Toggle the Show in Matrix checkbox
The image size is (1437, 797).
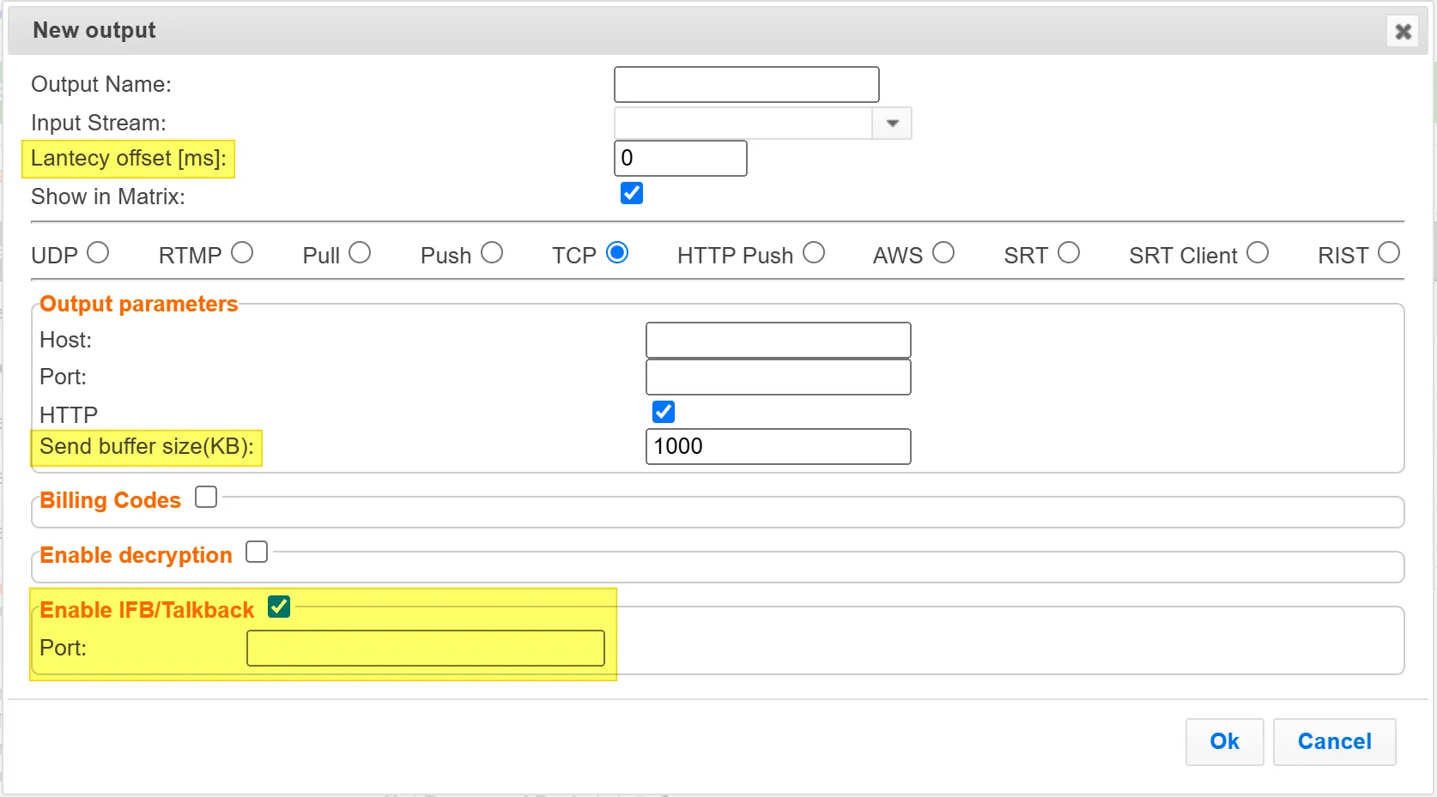pos(632,193)
